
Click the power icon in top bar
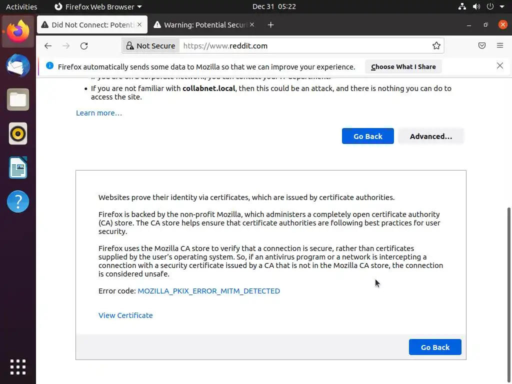(490, 6)
